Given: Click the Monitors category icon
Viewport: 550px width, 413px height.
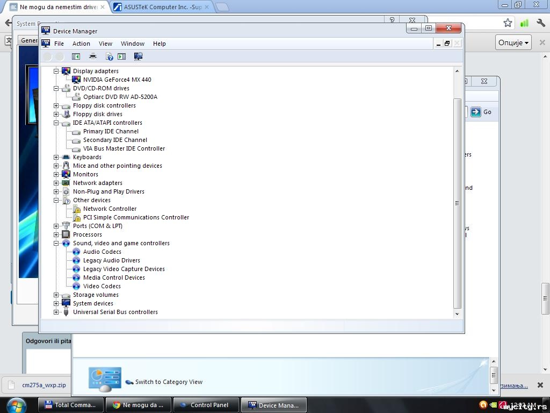Looking at the screenshot, I should pyautogui.click(x=66, y=174).
